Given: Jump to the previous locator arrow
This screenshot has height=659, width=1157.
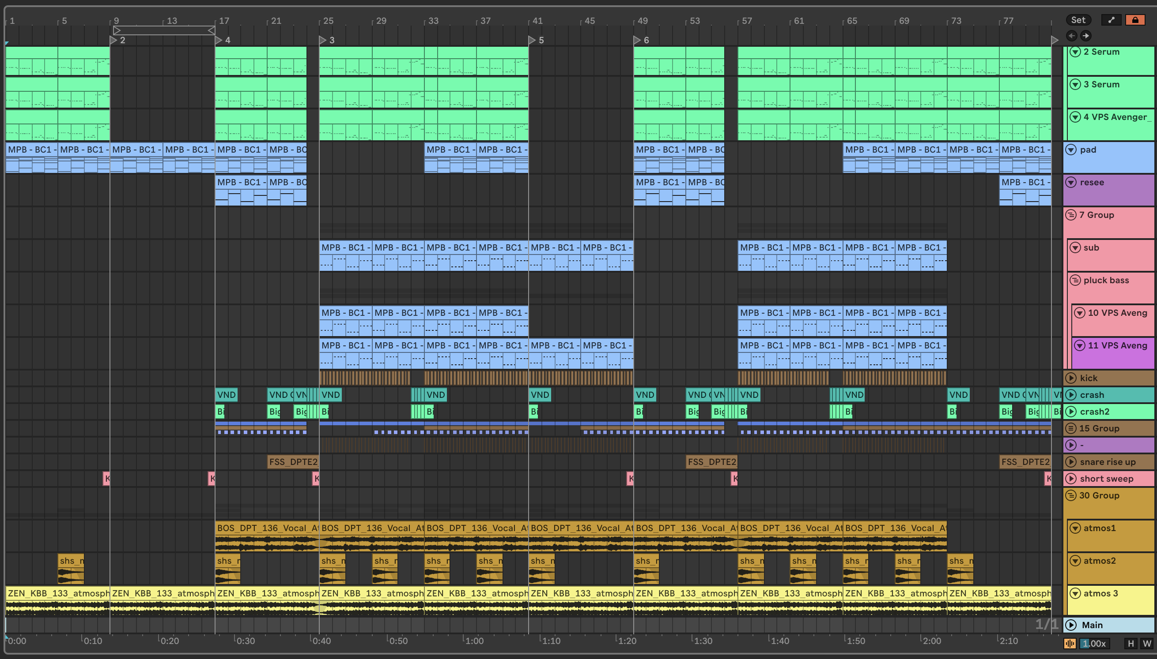Looking at the screenshot, I should click(1072, 36).
